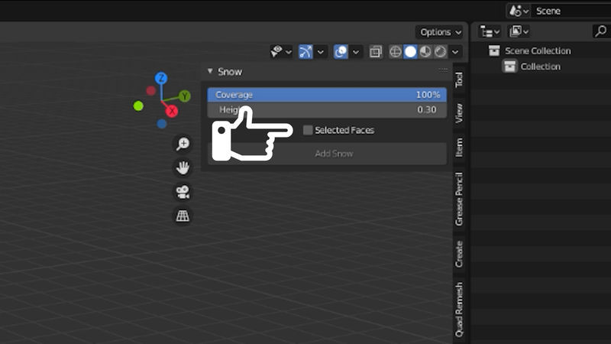Click the X axis gizmo handle
Screen dimensions: 611x344
click(x=172, y=111)
